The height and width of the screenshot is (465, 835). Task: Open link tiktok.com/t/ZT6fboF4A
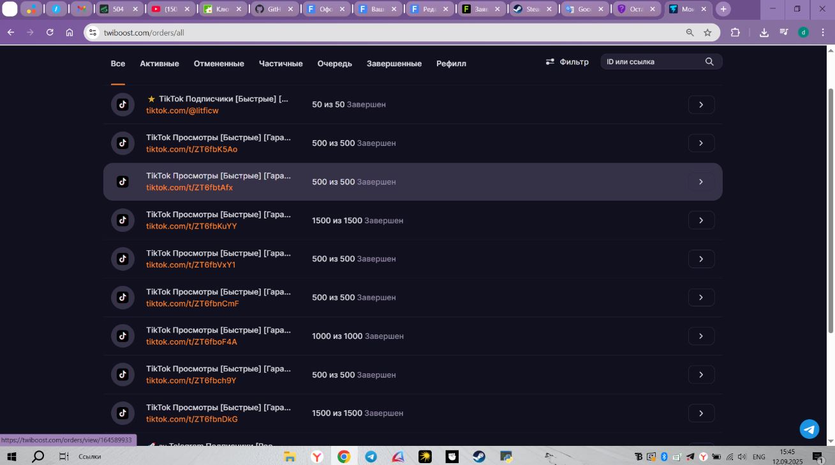[x=191, y=342]
